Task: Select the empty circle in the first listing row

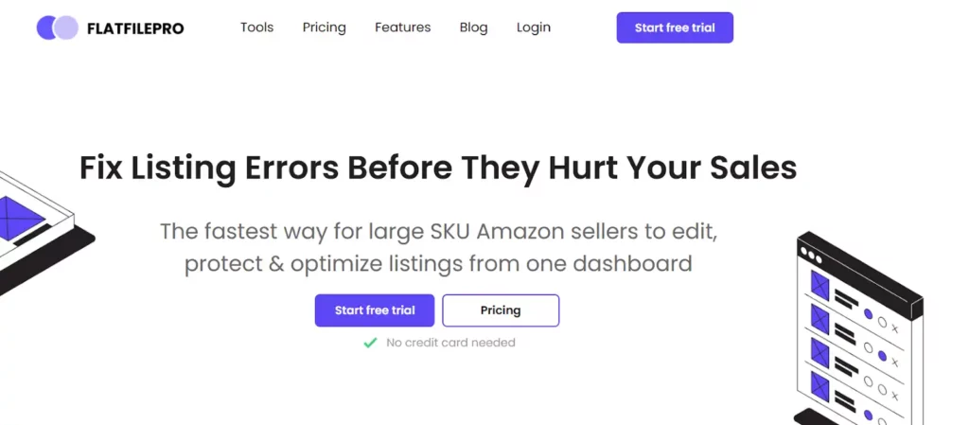Action: [x=882, y=323]
